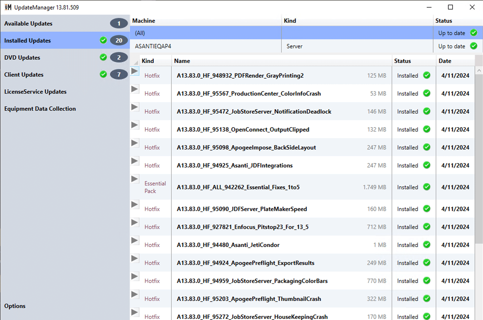Sort update list by Name column header

(x=182, y=61)
